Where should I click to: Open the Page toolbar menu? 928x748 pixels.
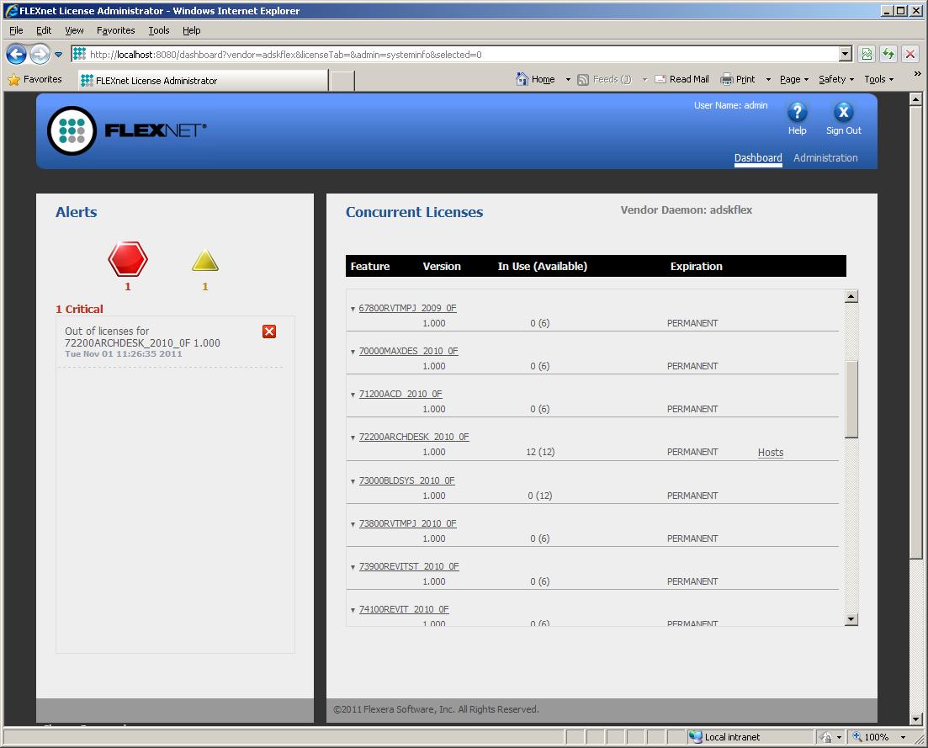point(794,79)
